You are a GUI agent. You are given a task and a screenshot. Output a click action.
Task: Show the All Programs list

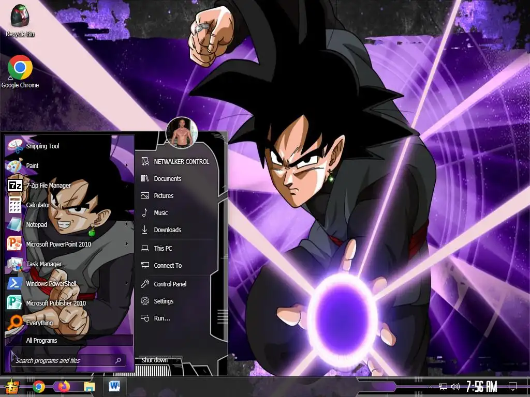click(69, 340)
